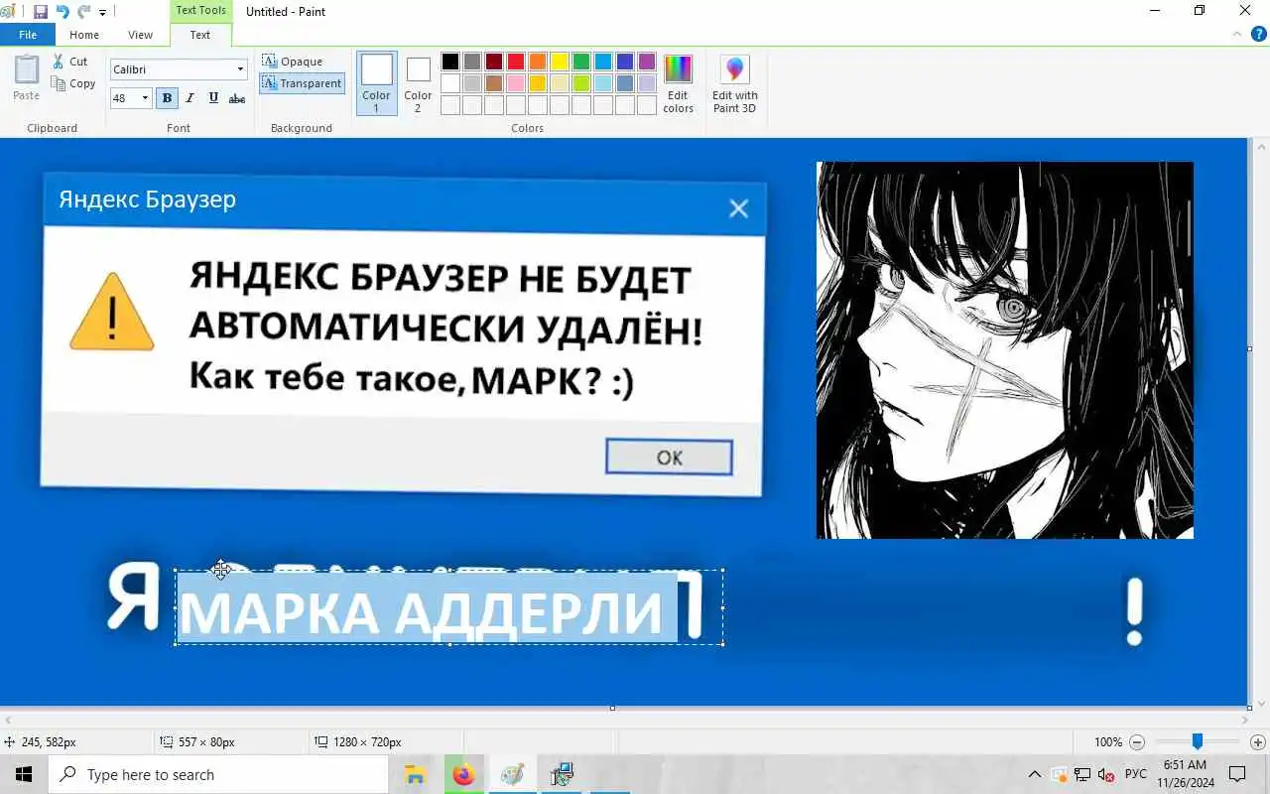The width and height of the screenshot is (1270, 794).
Task: Pick the yellow color swatch
Action: 560,62
